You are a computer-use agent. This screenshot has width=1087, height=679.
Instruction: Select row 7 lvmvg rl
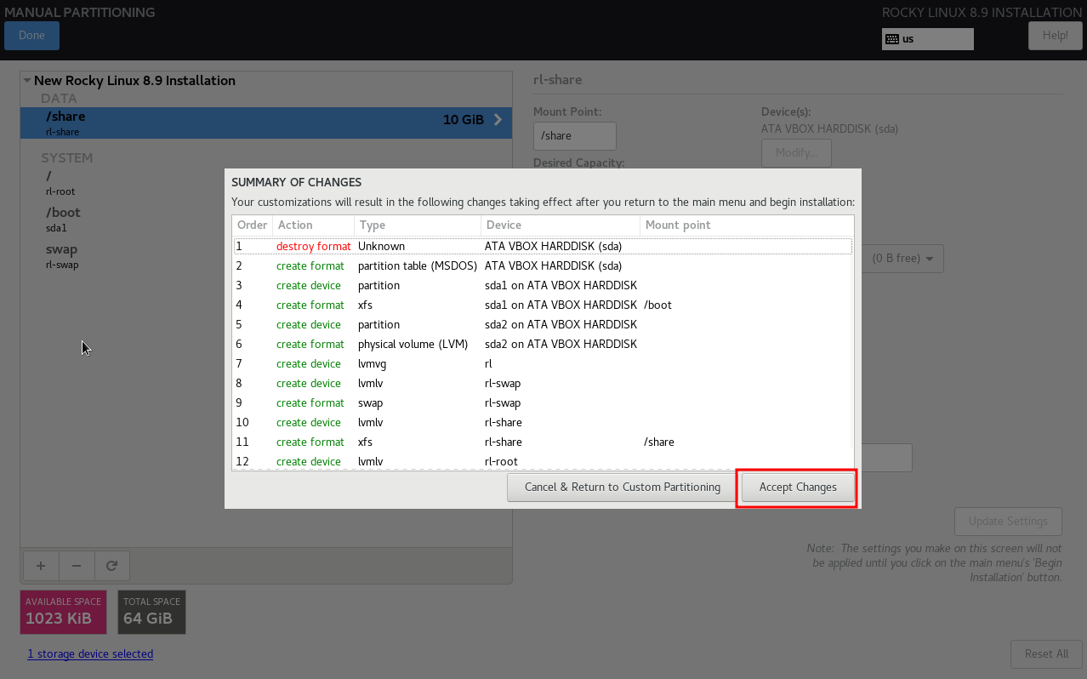click(543, 363)
